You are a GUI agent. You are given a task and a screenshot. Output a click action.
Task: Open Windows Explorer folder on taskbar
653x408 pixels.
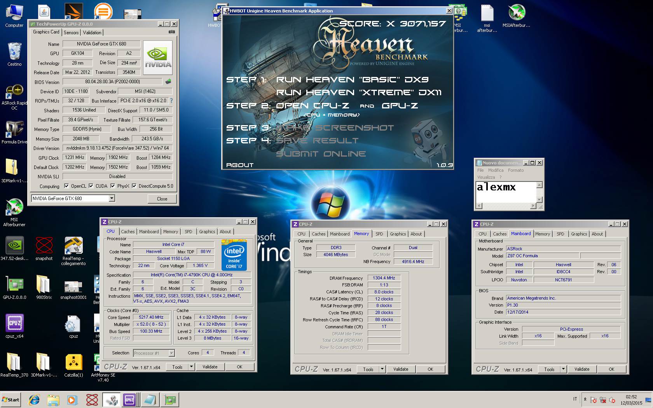coord(53,399)
